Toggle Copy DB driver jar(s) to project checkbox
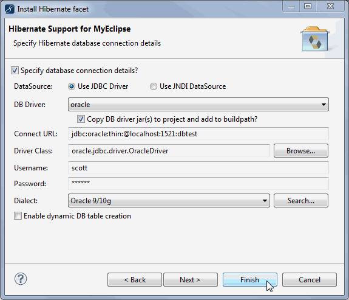Image resolution: width=349 pixels, height=300 pixels. point(81,119)
